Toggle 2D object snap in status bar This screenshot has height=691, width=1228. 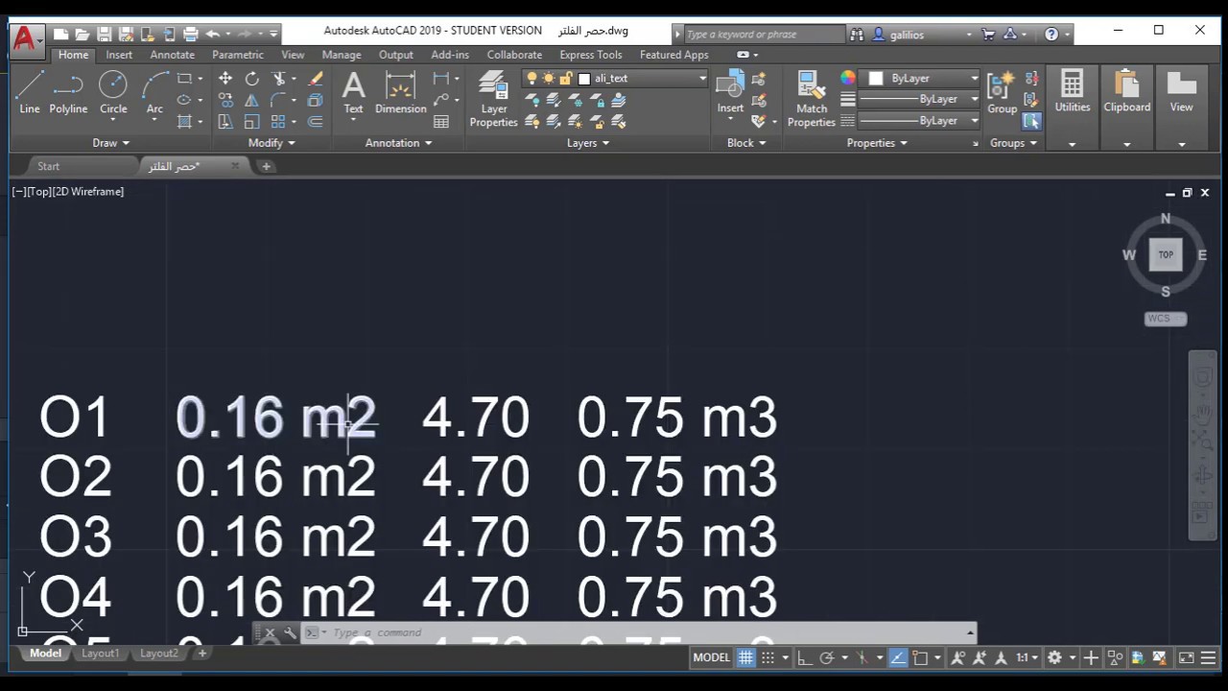pyautogui.click(x=920, y=657)
